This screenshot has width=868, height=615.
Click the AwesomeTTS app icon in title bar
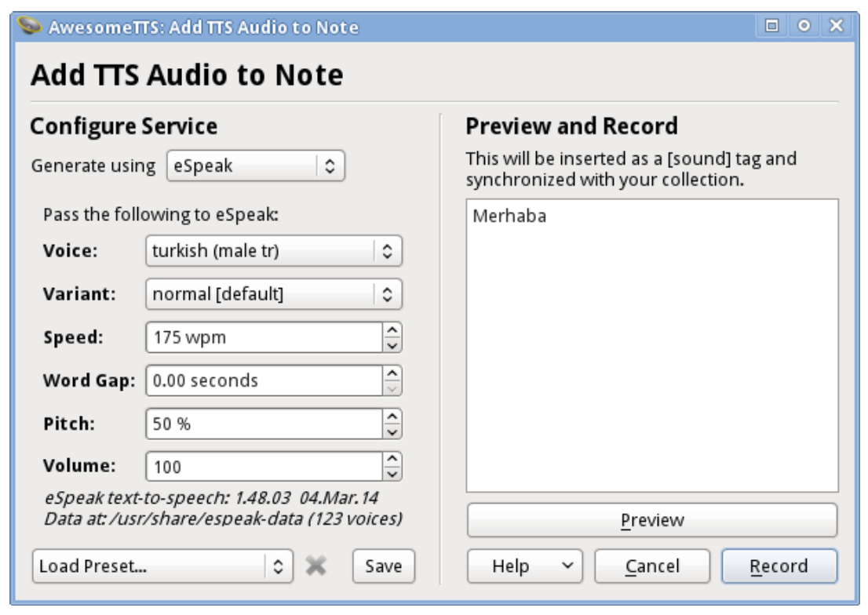pos(29,26)
